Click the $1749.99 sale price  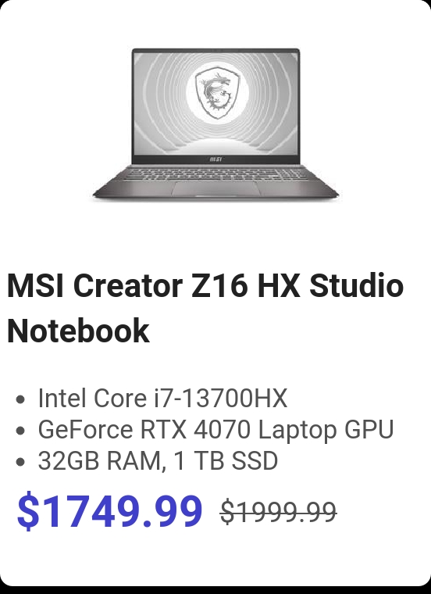click(x=109, y=510)
